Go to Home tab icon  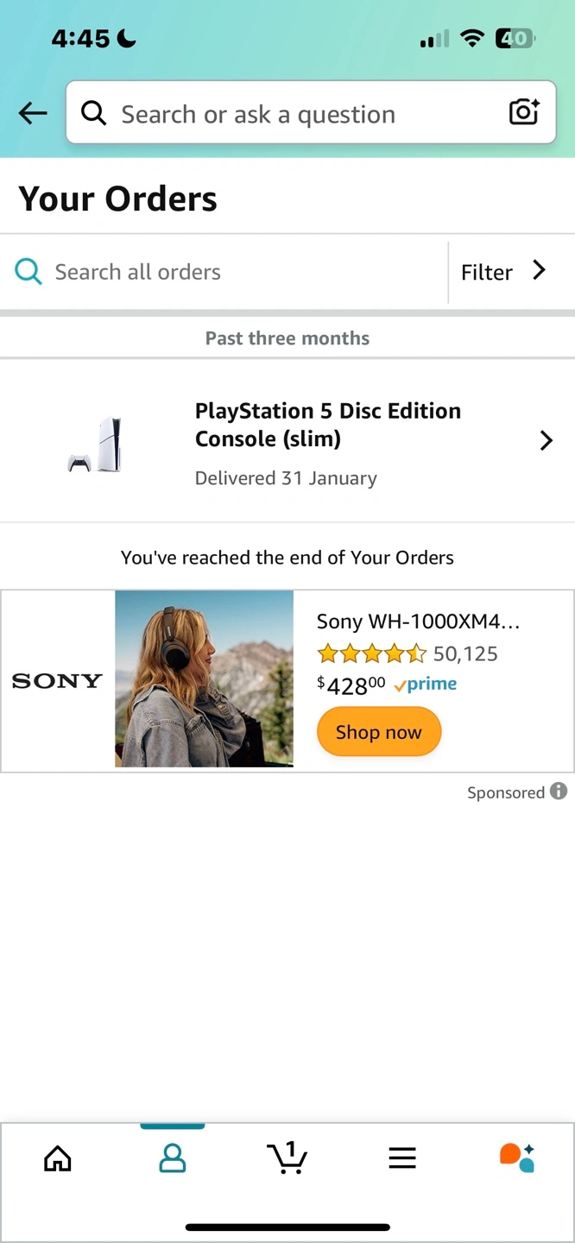58,1158
